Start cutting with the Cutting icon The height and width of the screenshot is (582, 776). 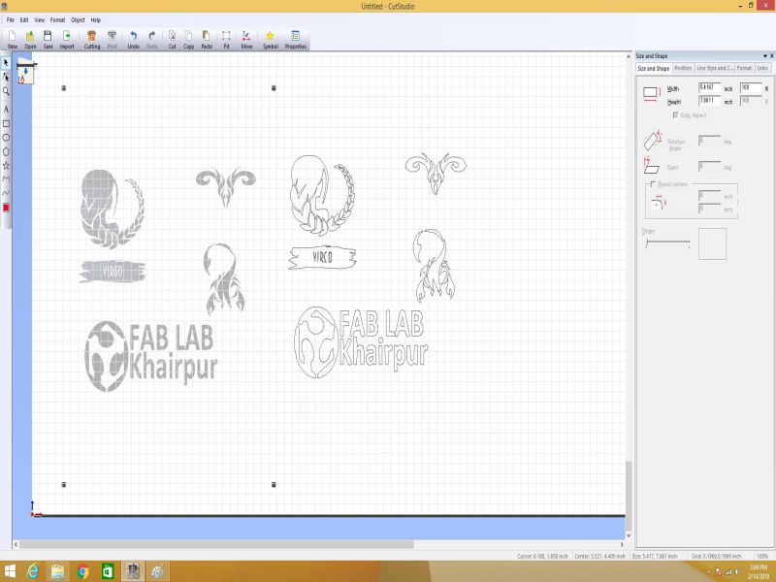[91, 39]
